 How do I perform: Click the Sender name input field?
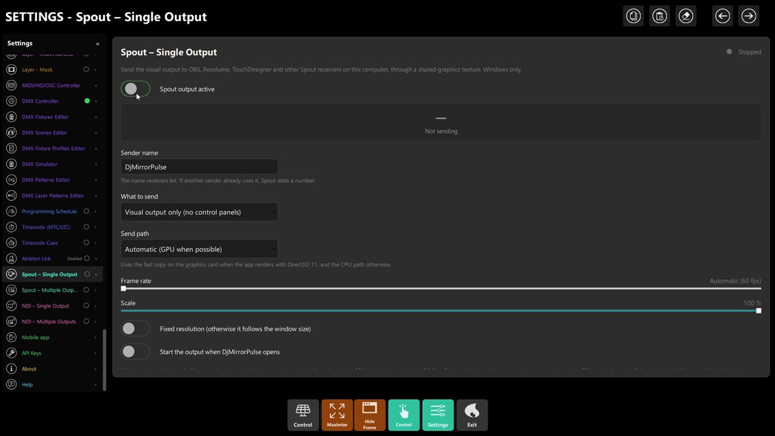[199, 167]
